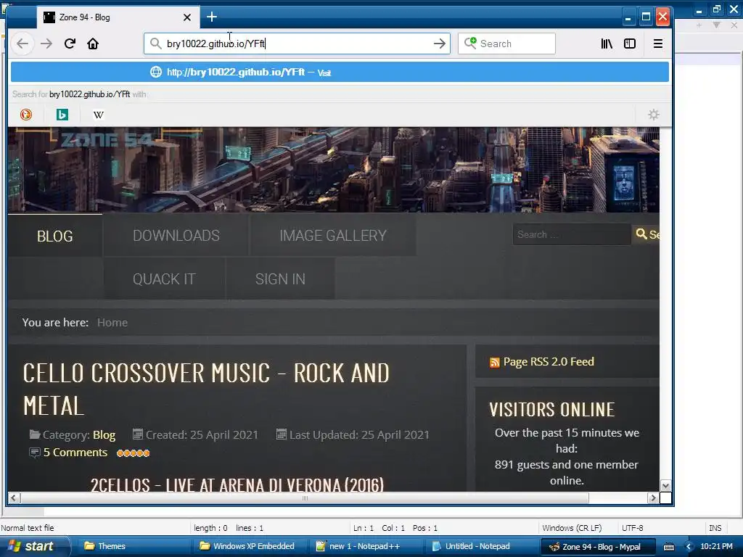
Task: Click the Notepad++ UTF-8 encoding status
Action: 632,528
